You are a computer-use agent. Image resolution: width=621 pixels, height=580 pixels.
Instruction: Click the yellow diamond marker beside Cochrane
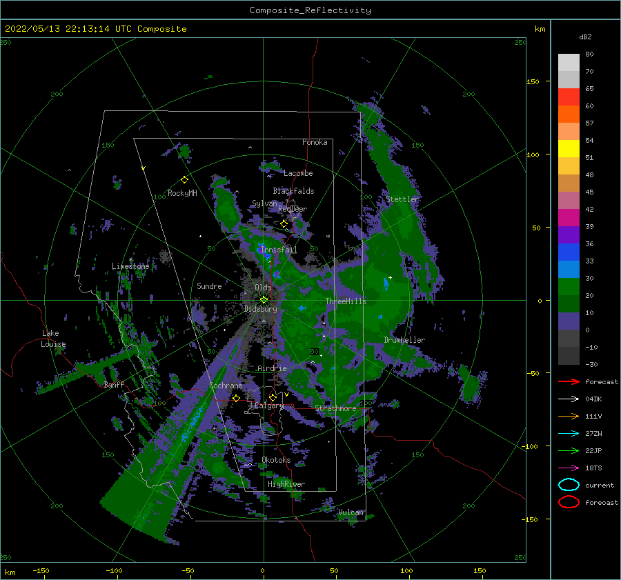(237, 398)
